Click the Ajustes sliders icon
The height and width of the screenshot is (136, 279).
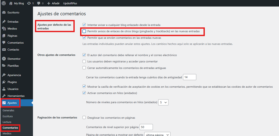click(x=4, y=103)
